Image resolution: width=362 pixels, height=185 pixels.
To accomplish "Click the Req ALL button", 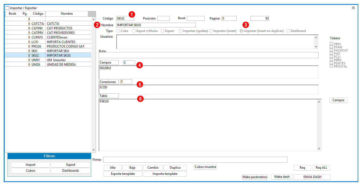I will pos(321,168).
